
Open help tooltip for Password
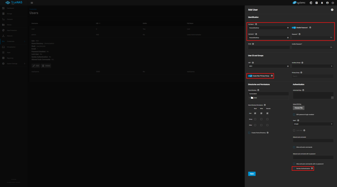click(300, 34)
